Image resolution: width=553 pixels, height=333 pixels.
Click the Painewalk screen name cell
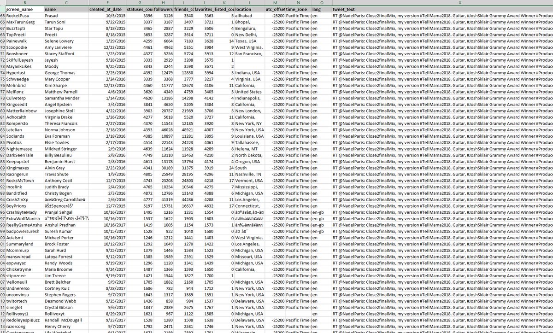24,41
